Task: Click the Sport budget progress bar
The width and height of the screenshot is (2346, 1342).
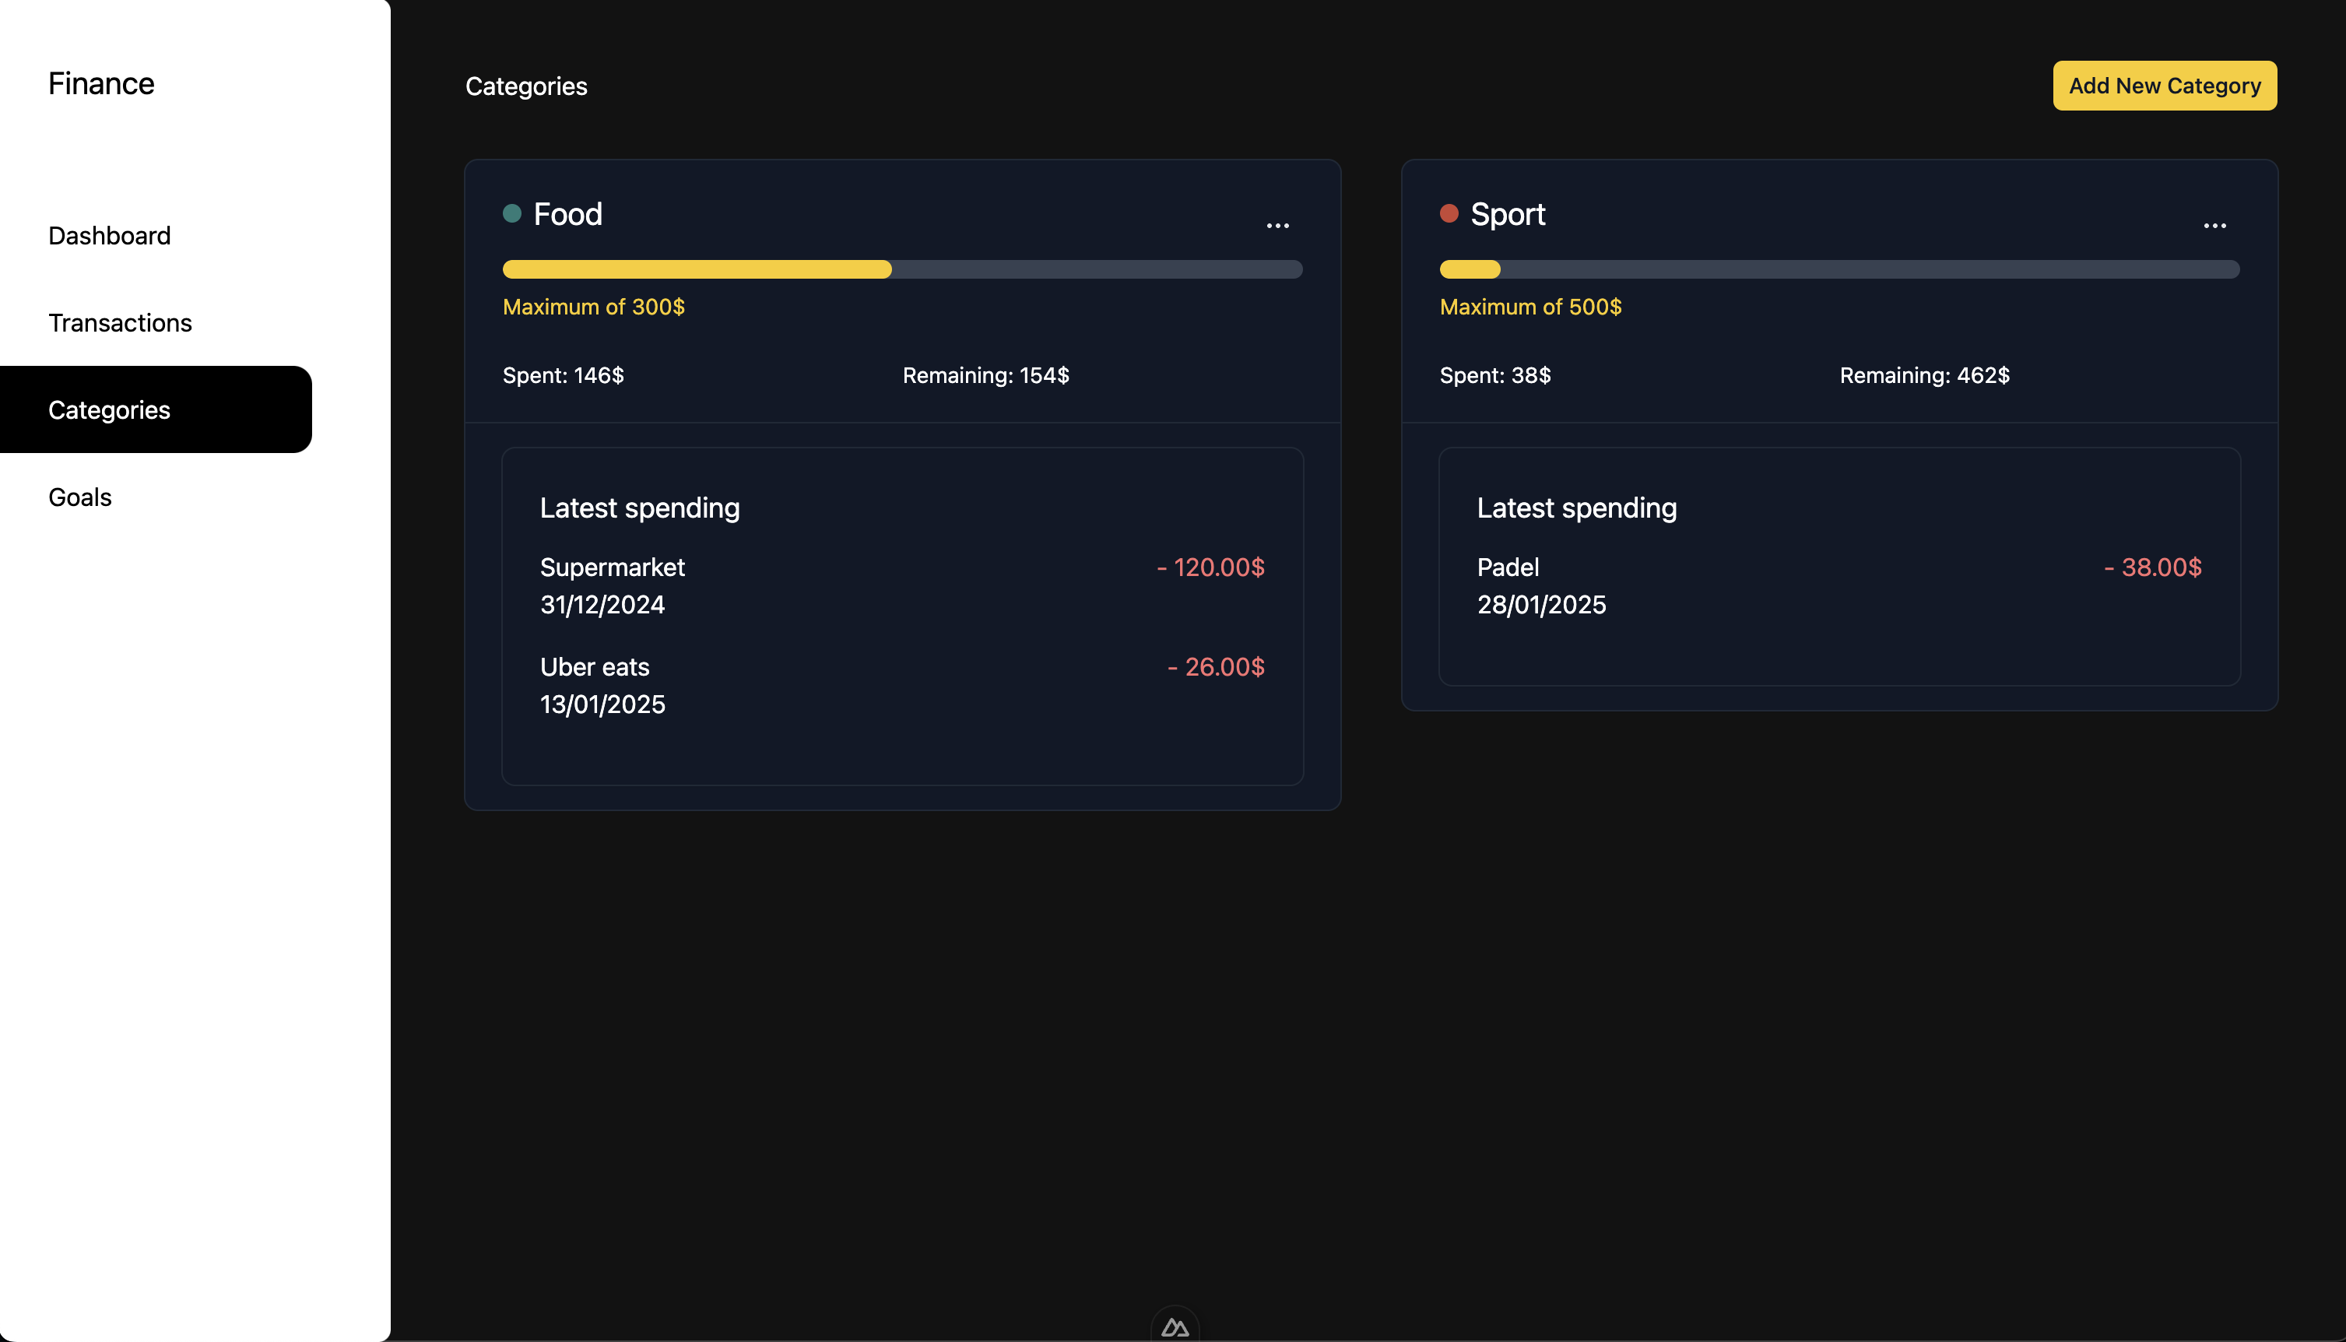Action: (x=1839, y=269)
